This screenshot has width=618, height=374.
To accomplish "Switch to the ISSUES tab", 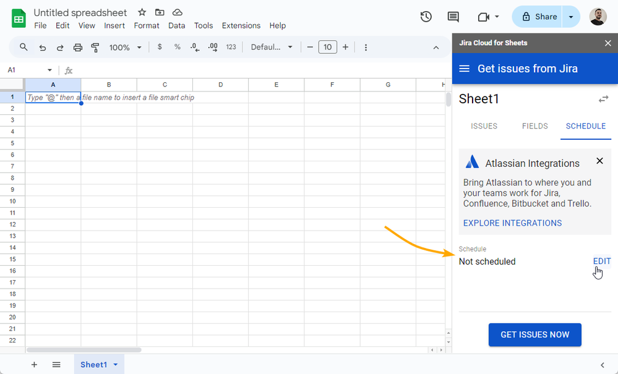I will [x=484, y=126].
